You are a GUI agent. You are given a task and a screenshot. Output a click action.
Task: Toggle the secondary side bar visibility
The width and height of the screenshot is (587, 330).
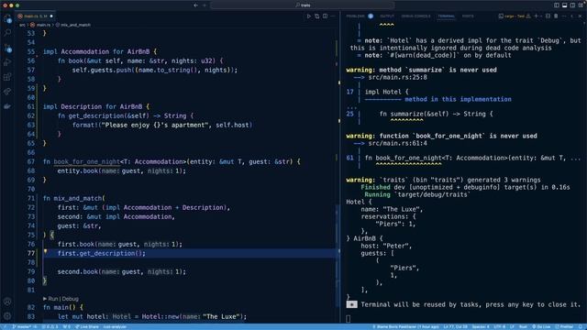pos(572,5)
